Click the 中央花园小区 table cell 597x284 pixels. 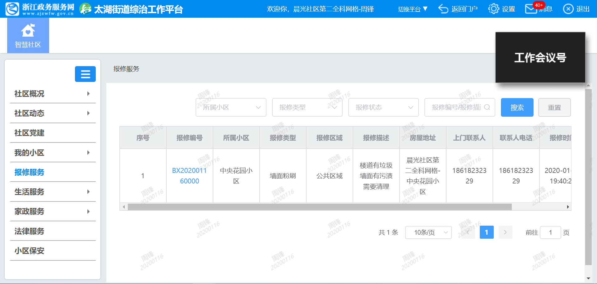[236, 176]
